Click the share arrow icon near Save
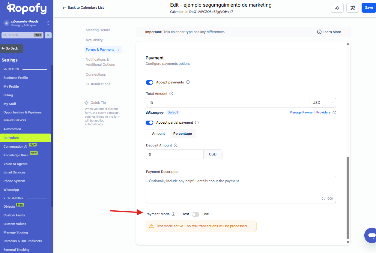Viewport: 376px width, 253px height. (x=337, y=8)
